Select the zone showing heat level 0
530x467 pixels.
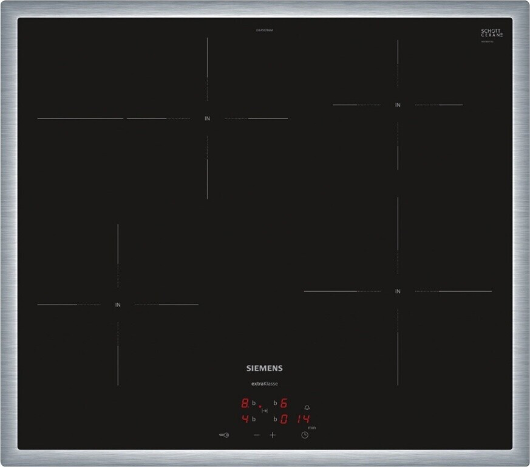pos(284,419)
